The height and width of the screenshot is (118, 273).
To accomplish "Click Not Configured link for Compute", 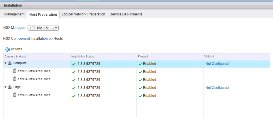I will [217, 64].
